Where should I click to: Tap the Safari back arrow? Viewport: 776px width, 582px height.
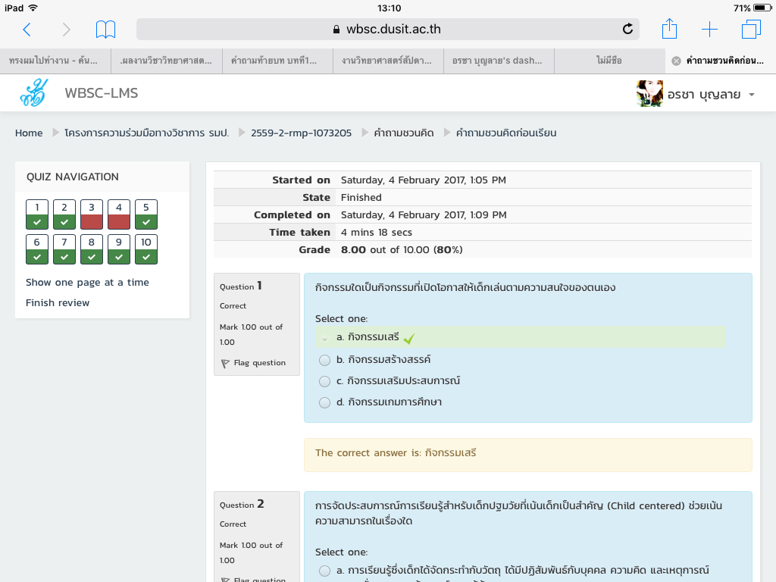coord(27,30)
